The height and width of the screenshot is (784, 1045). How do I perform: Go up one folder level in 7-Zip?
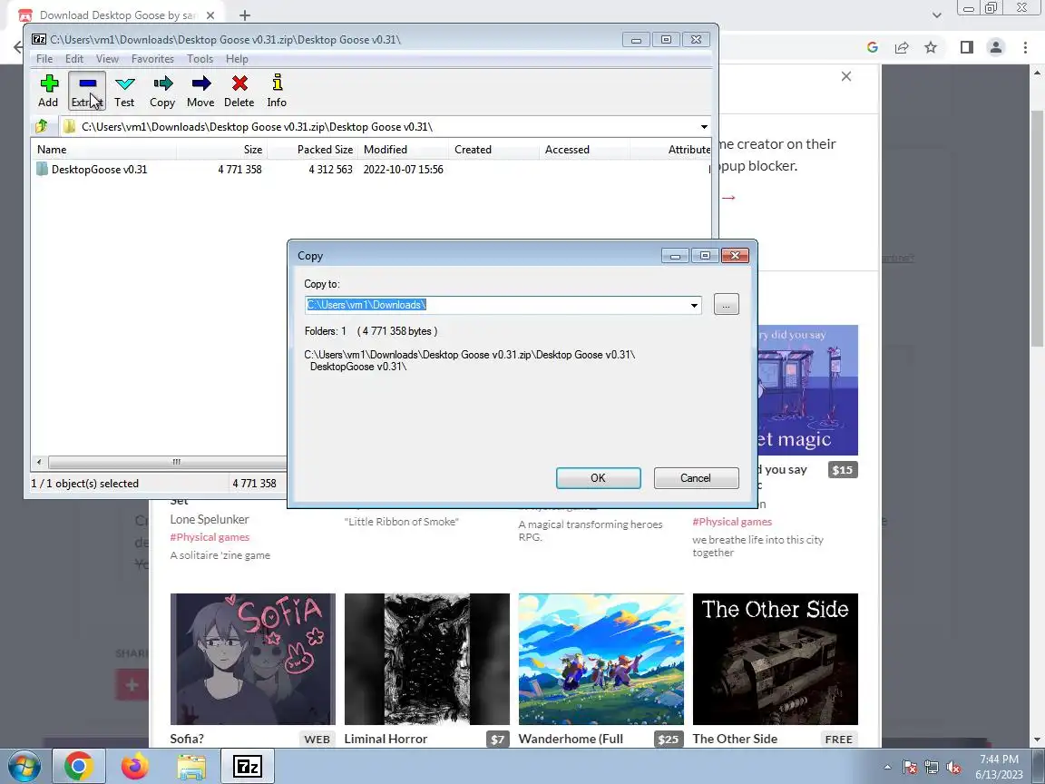tap(42, 126)
